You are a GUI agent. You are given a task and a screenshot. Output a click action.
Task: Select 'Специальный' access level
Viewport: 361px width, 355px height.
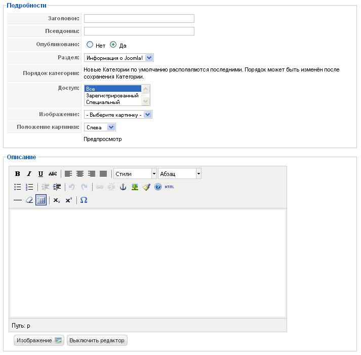(x=113, y=102)
